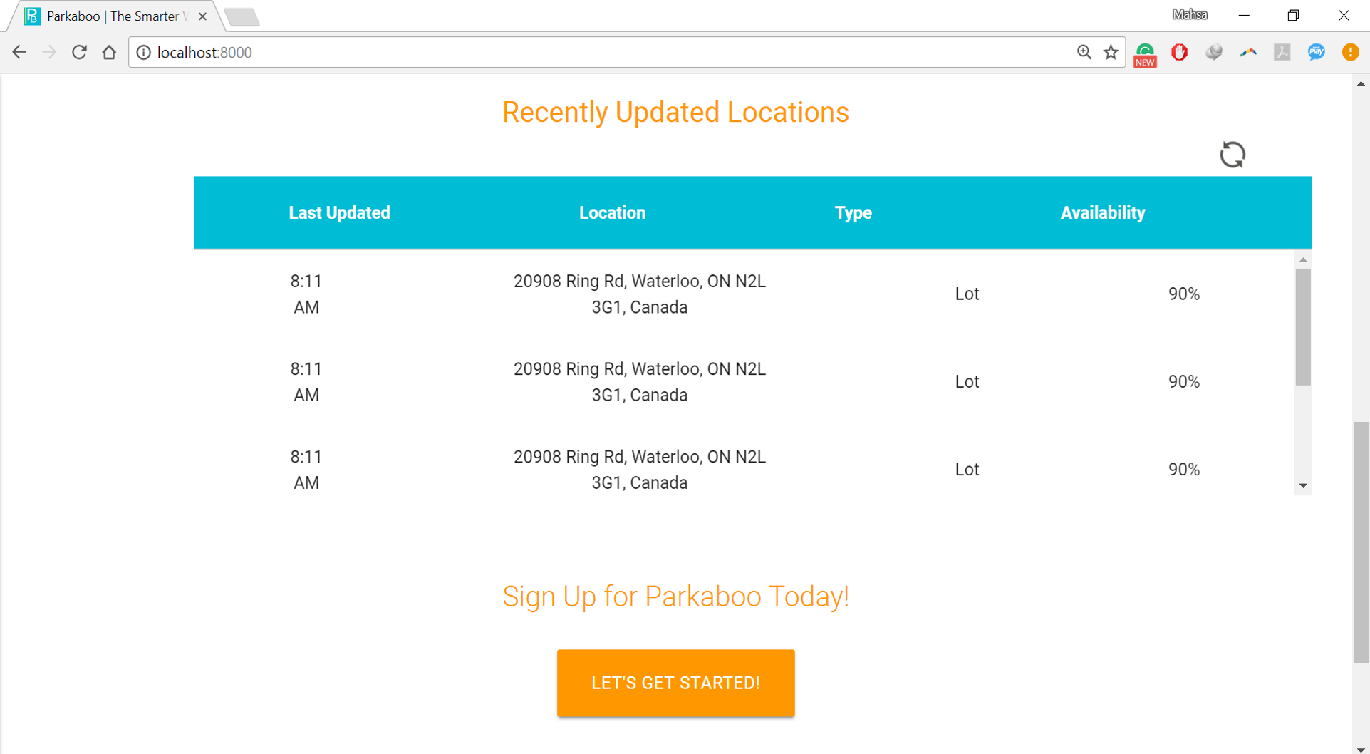Open a new tab next to Parkaboo
This screenshot has width=1370, height=754.
pos(242,16)
